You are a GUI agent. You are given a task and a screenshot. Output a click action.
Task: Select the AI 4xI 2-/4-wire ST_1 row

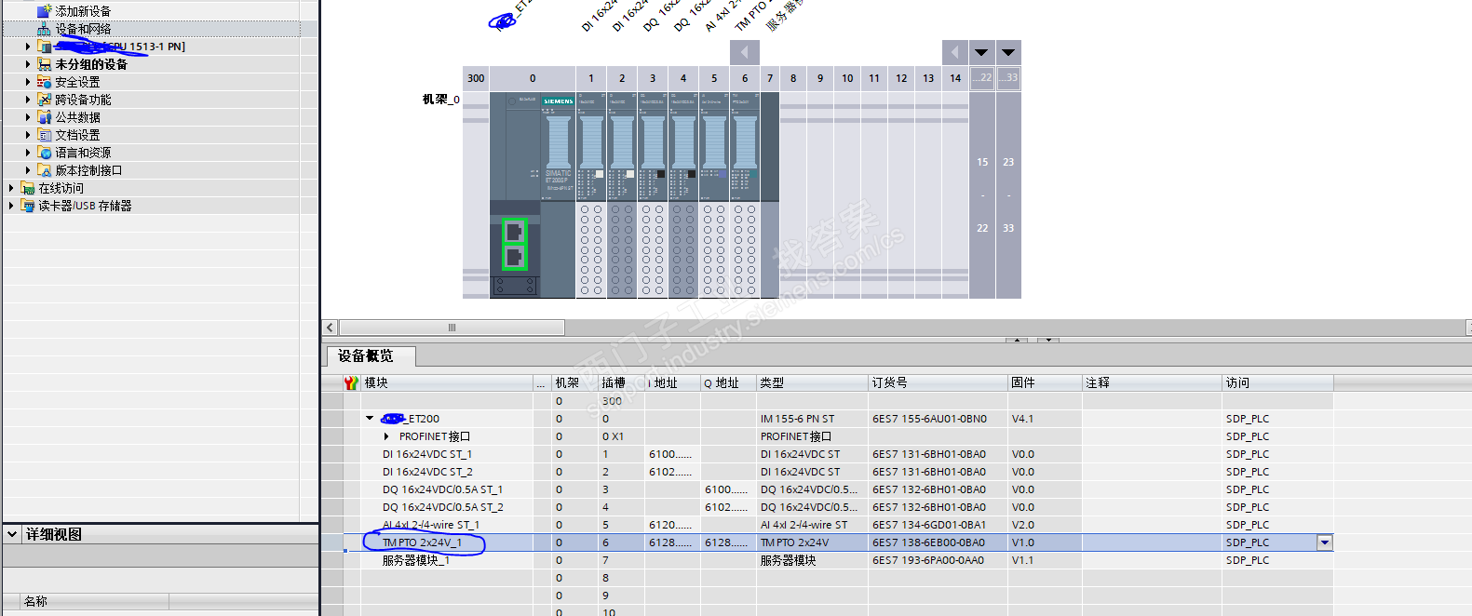tap(828, 525)
